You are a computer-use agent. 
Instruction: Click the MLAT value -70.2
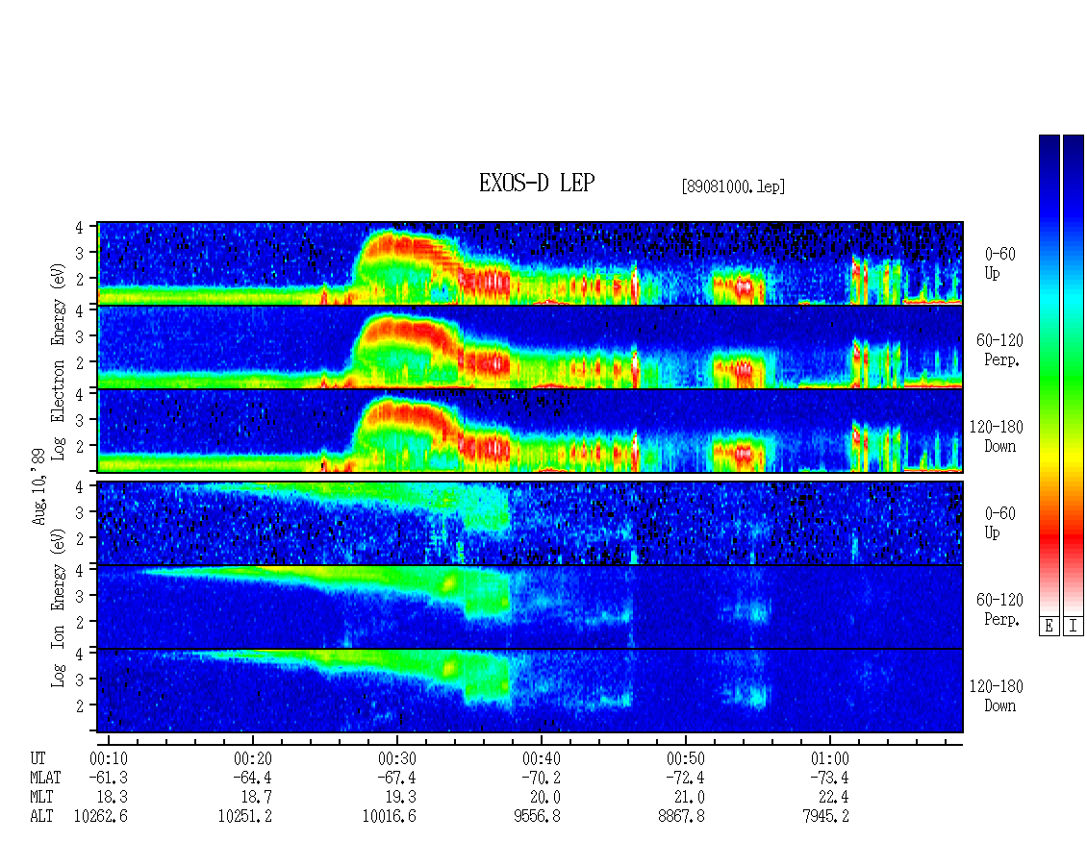coord(541,778)
